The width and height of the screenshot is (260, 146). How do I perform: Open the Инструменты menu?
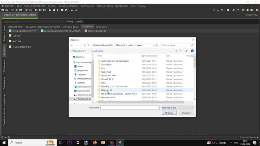tap(87, 6)
